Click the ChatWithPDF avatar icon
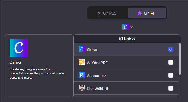The image size is (188, 102). coord(82,88)
